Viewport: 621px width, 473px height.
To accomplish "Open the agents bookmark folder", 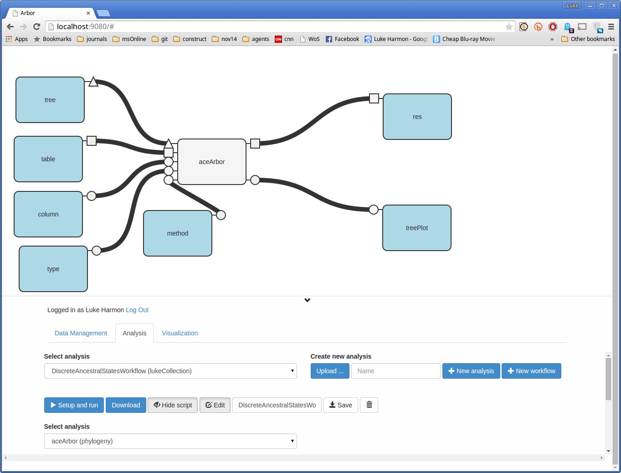I will pyautogui.click(x=256, y=39).
